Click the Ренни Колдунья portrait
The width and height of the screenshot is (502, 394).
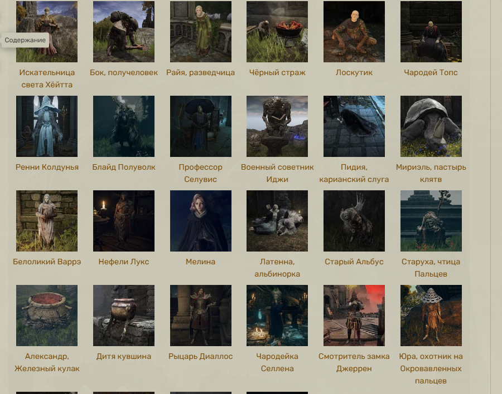click(x=47, y=126)
